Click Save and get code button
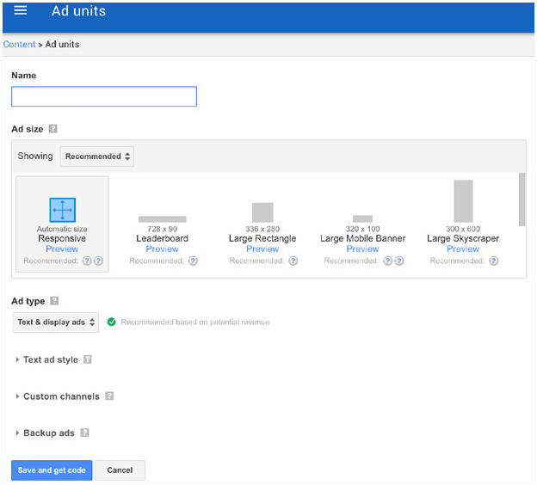Image resolution: width=537 pixels, height=485 pixels. click(52, 470)
